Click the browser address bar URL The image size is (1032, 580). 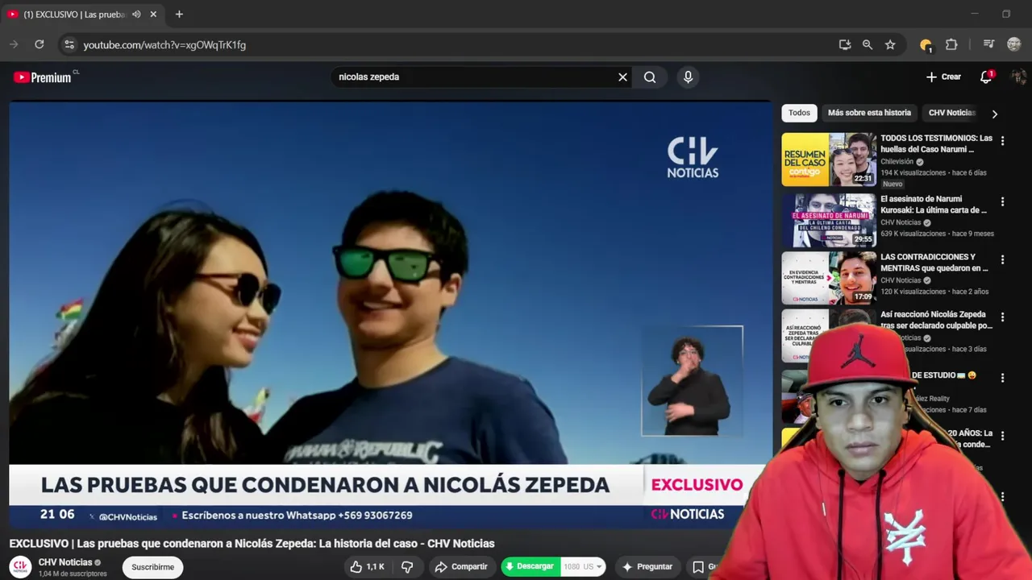coord(164,45)
